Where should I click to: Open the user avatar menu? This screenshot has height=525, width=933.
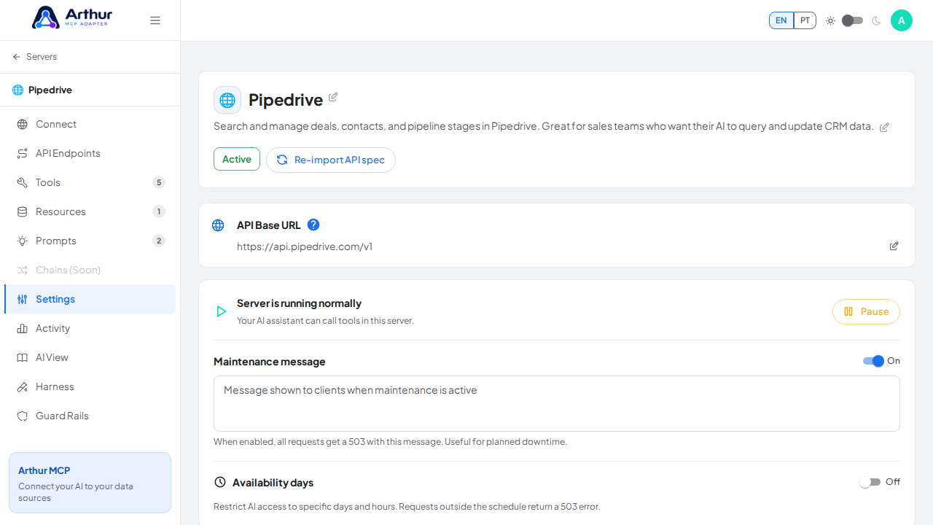(902, 20)
